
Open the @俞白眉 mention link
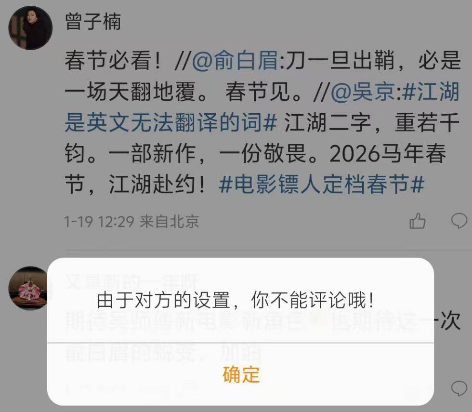[235, 61]
